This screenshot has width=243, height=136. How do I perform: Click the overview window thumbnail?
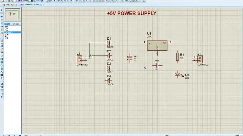click(x=13, y=14)
